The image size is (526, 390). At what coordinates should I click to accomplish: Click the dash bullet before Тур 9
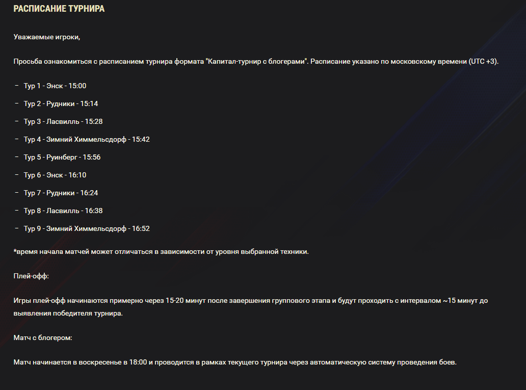pyautogui.click(x=17, y=228)
